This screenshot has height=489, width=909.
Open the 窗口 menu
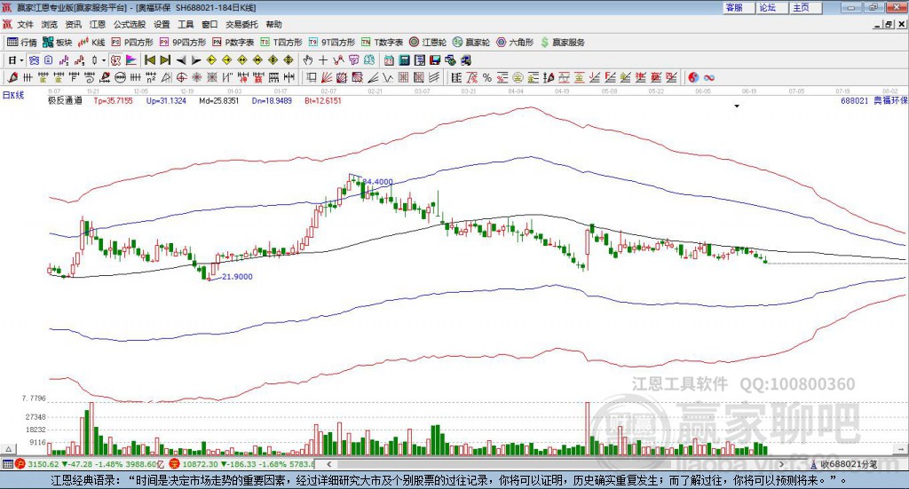[x=209, y=24]
